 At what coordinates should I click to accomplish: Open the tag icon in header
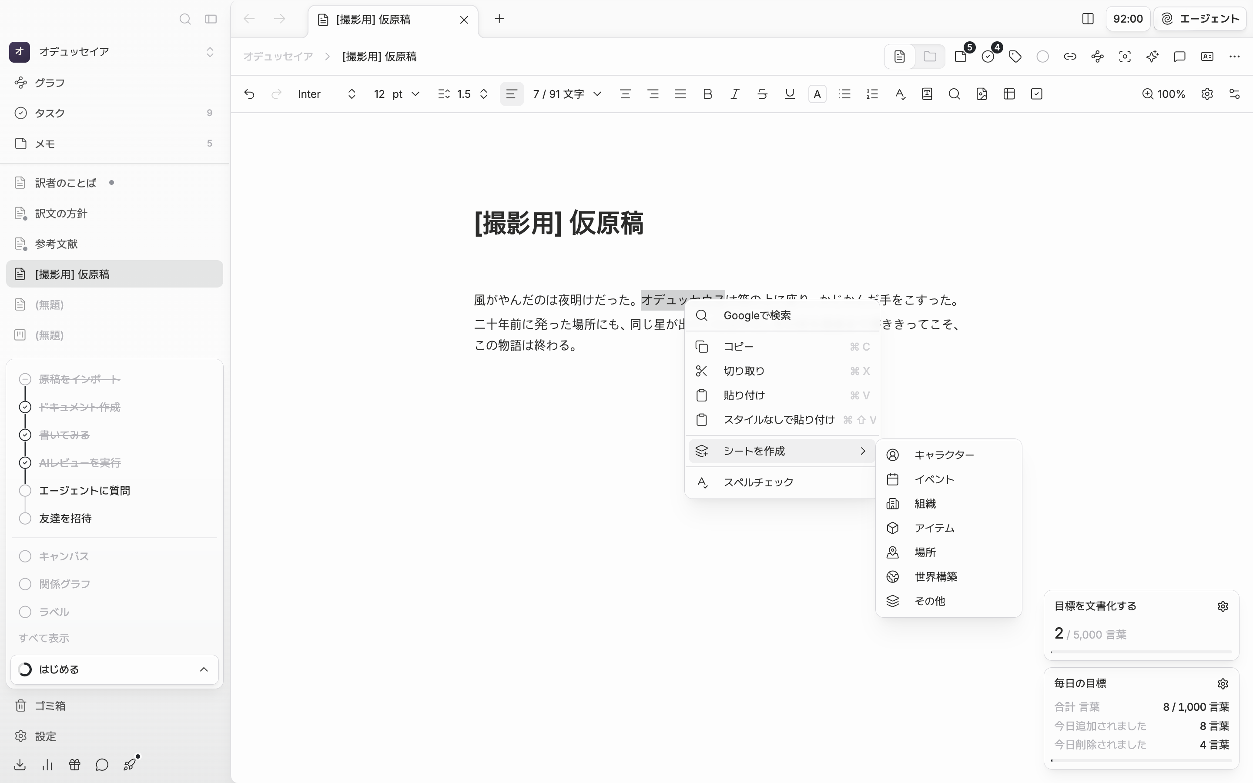coord(1015,57)
